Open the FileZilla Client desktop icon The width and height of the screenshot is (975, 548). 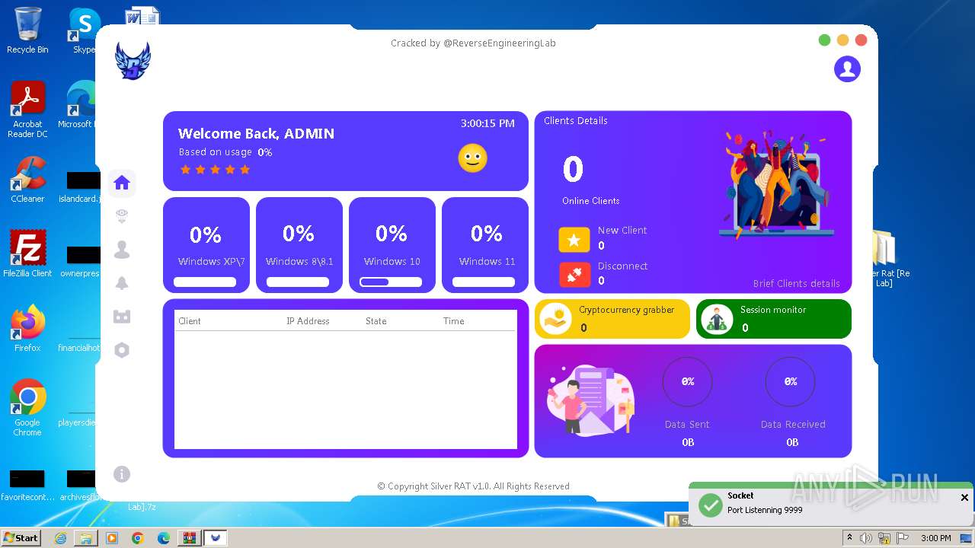[x=27, y=253]
